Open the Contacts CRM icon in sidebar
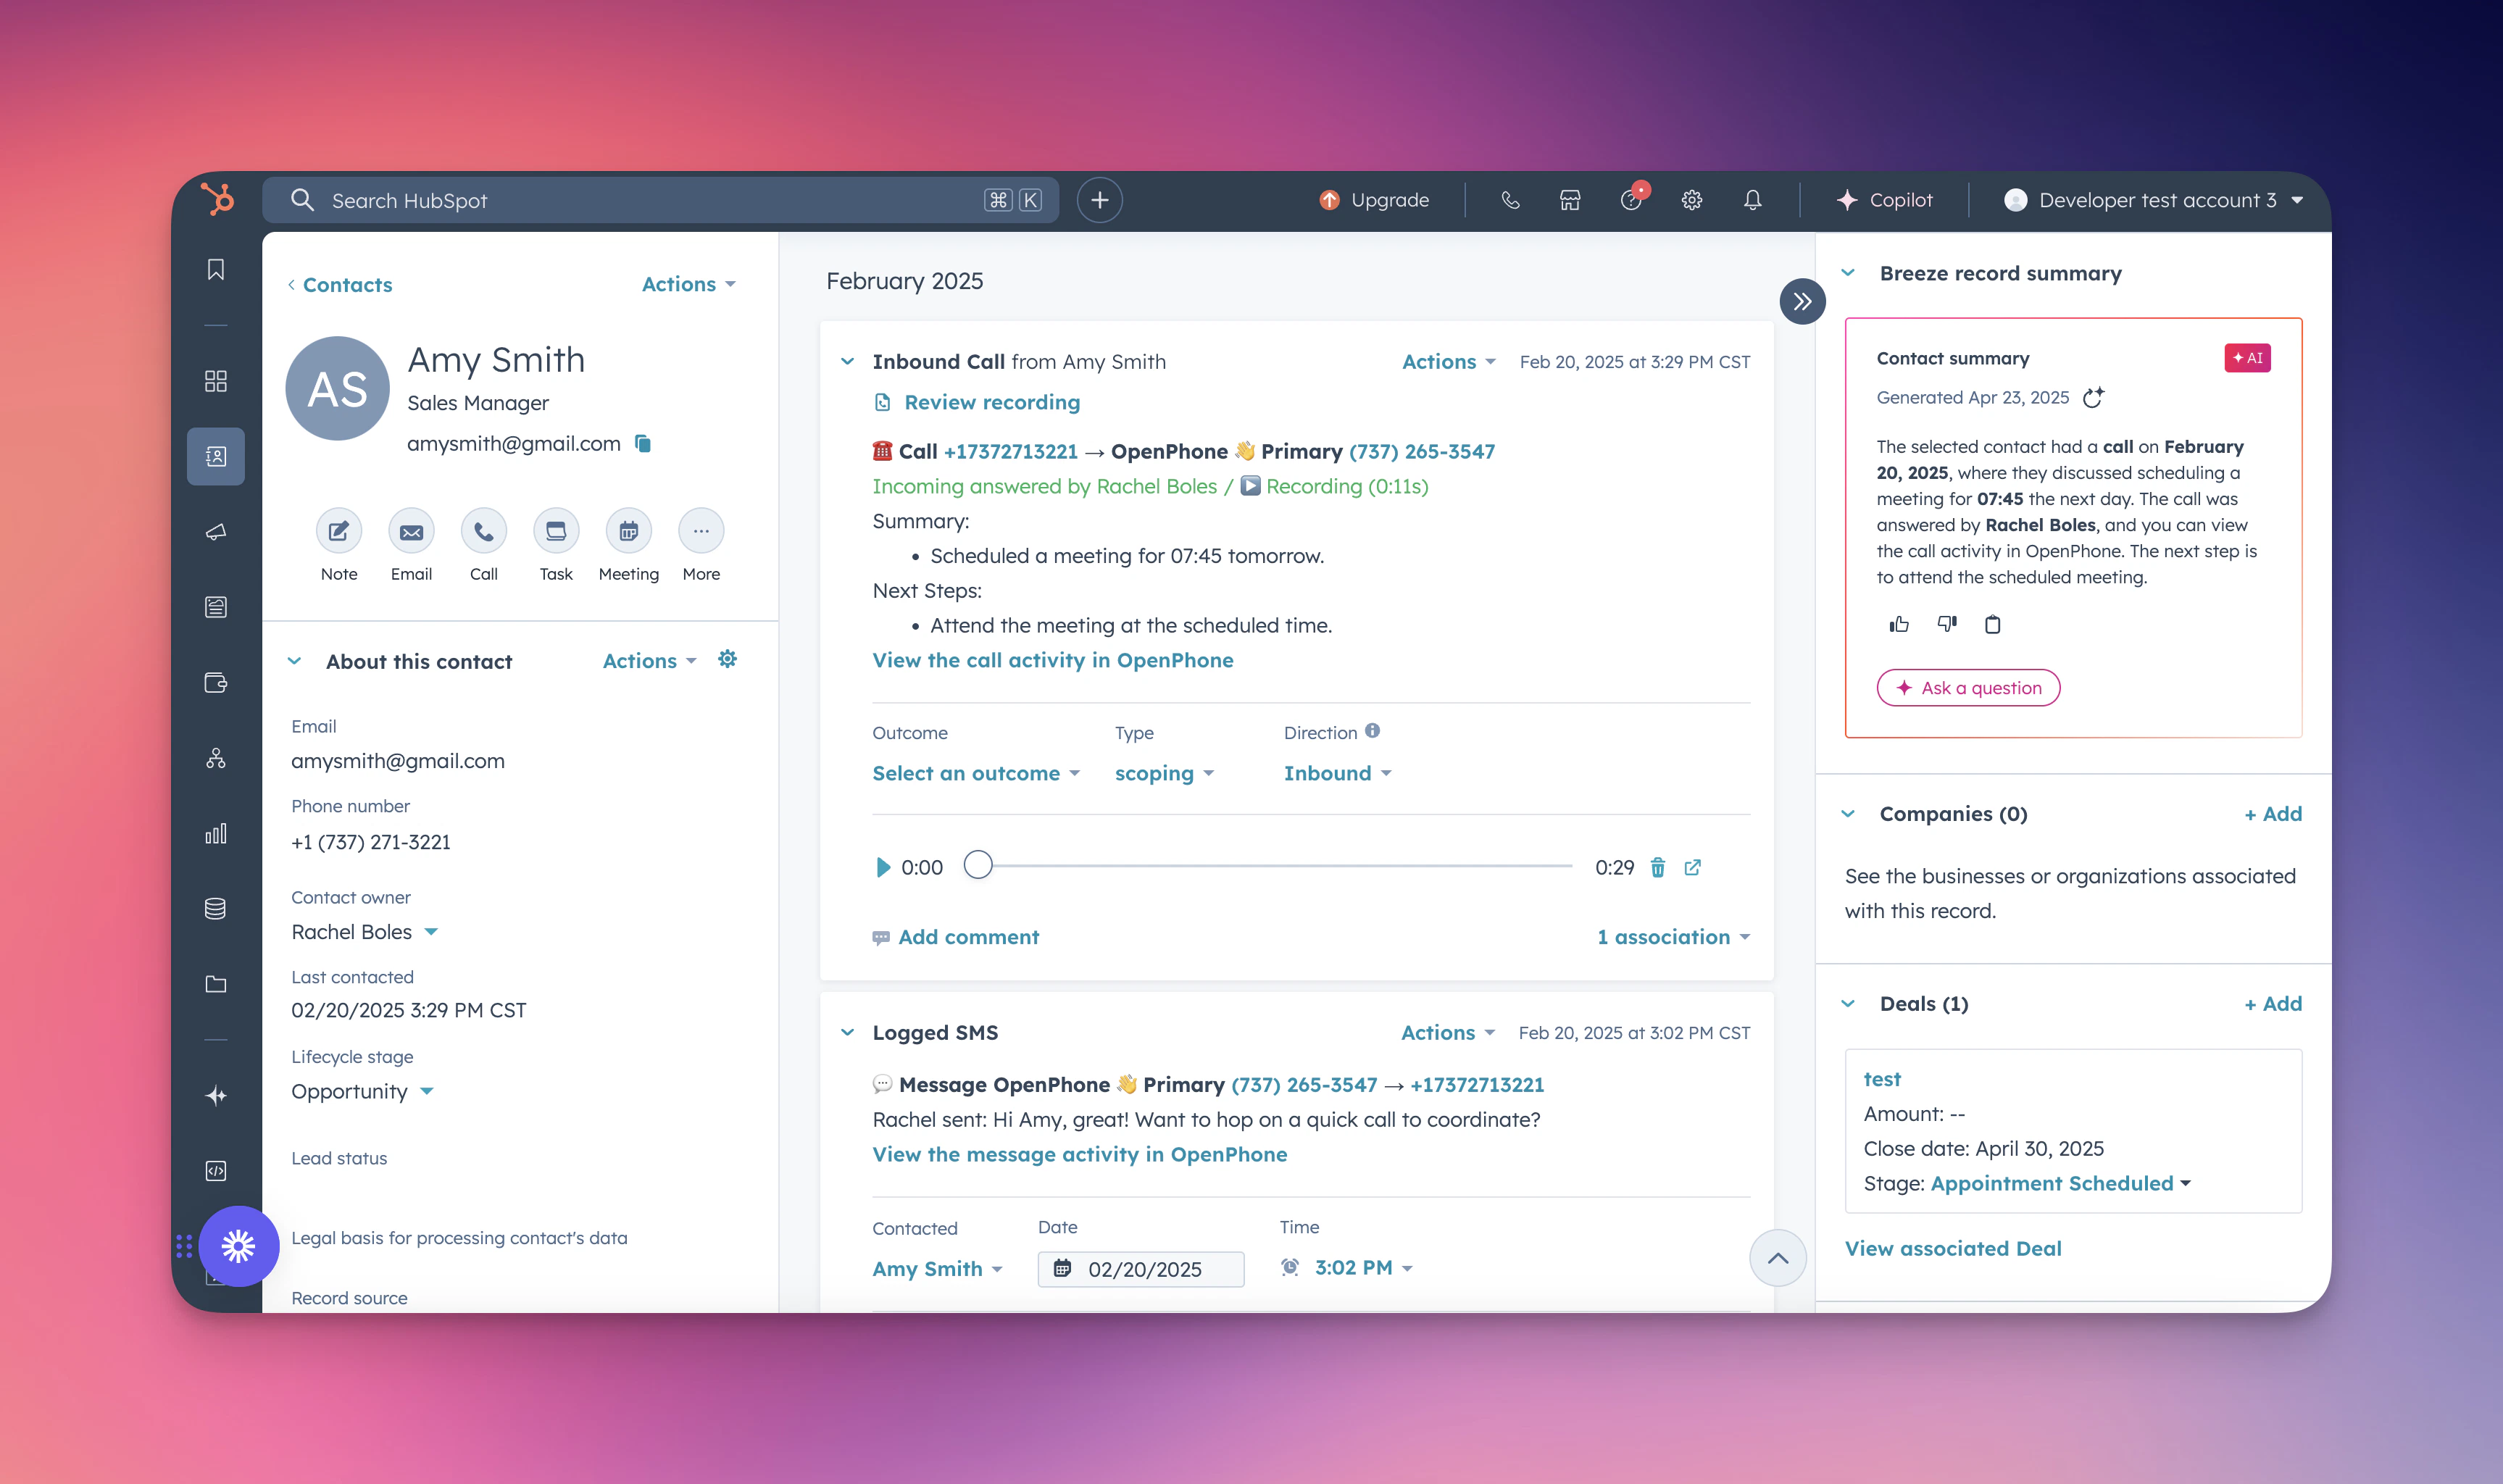Viewport: 2503px width, 1484px height. (215, 456)
